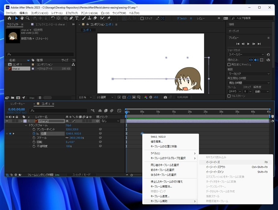This screenshot has height=210, width=278.
Task: Select the Clone Stamp tool
Action: (89, 18)
